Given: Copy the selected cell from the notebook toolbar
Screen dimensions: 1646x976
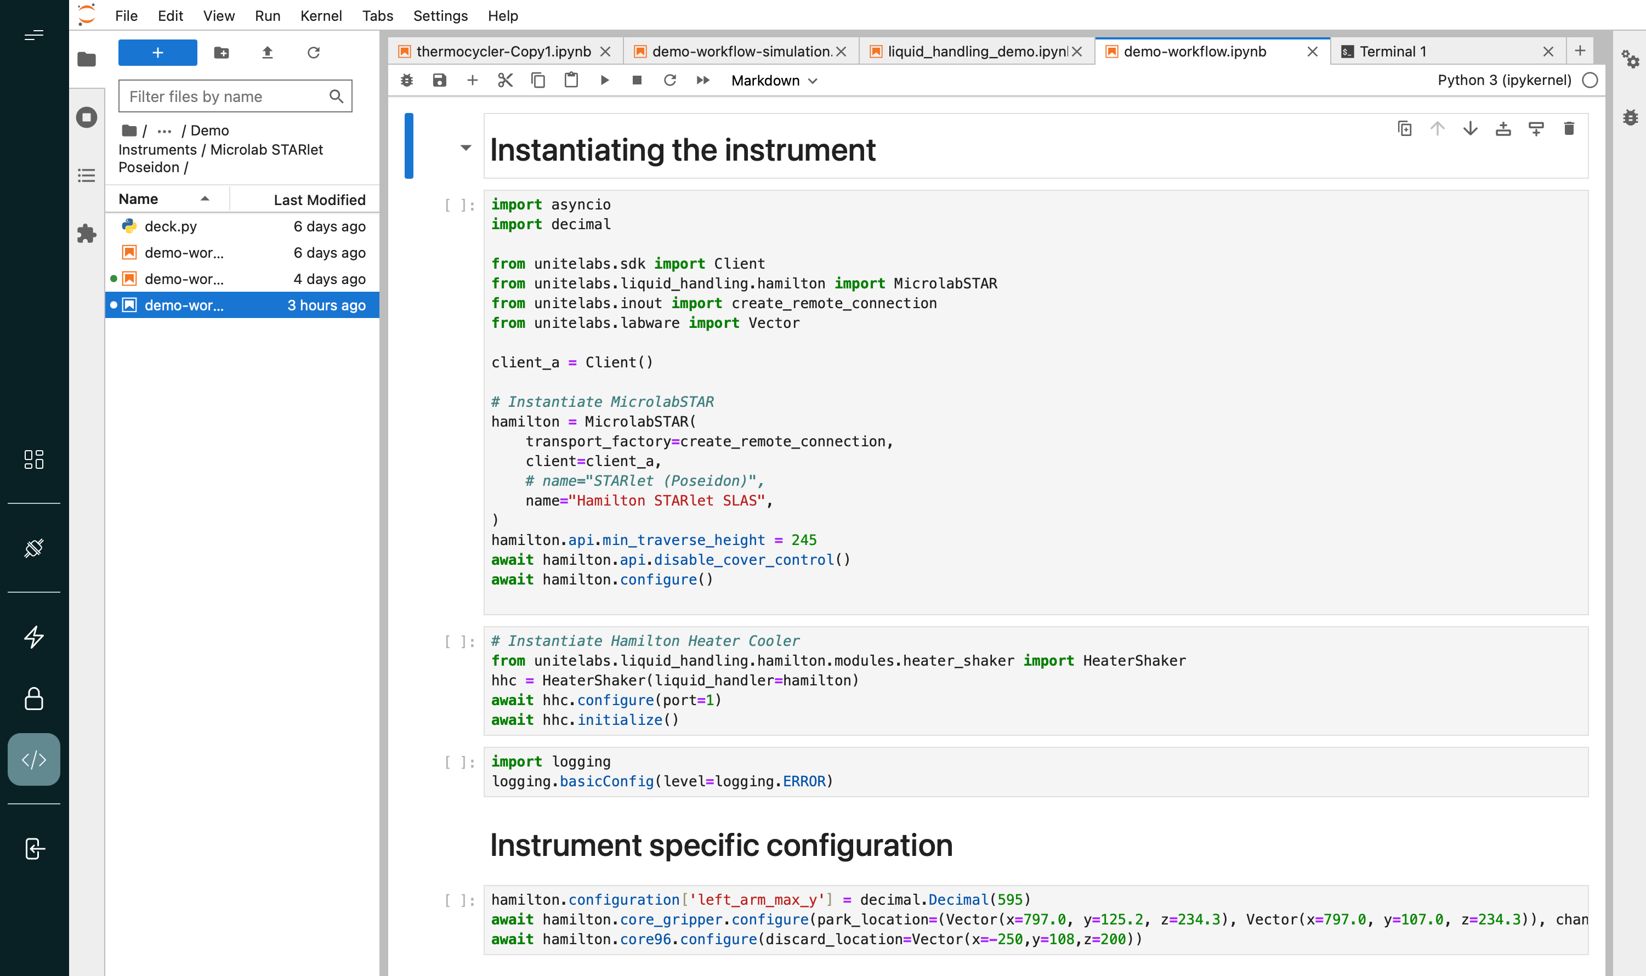Looking at the screenshot, I should click(x=538, y=80).
